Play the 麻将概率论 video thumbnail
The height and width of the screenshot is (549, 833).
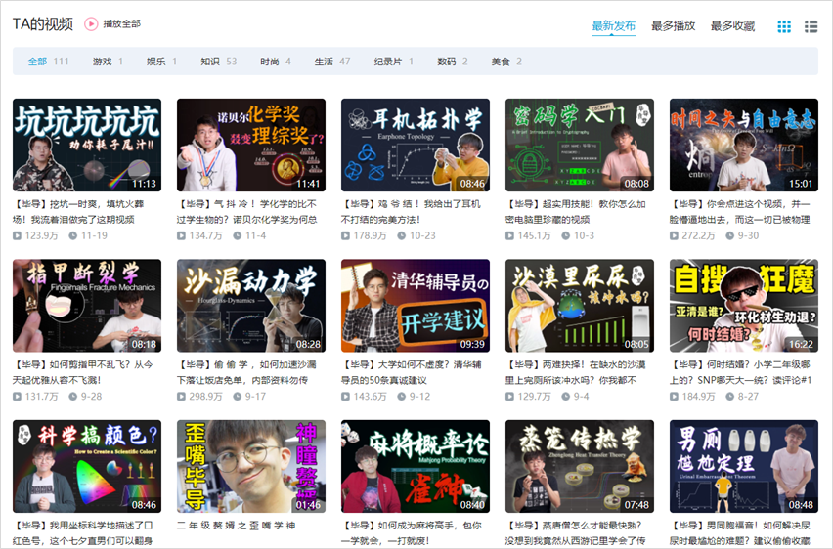[415, 466]
